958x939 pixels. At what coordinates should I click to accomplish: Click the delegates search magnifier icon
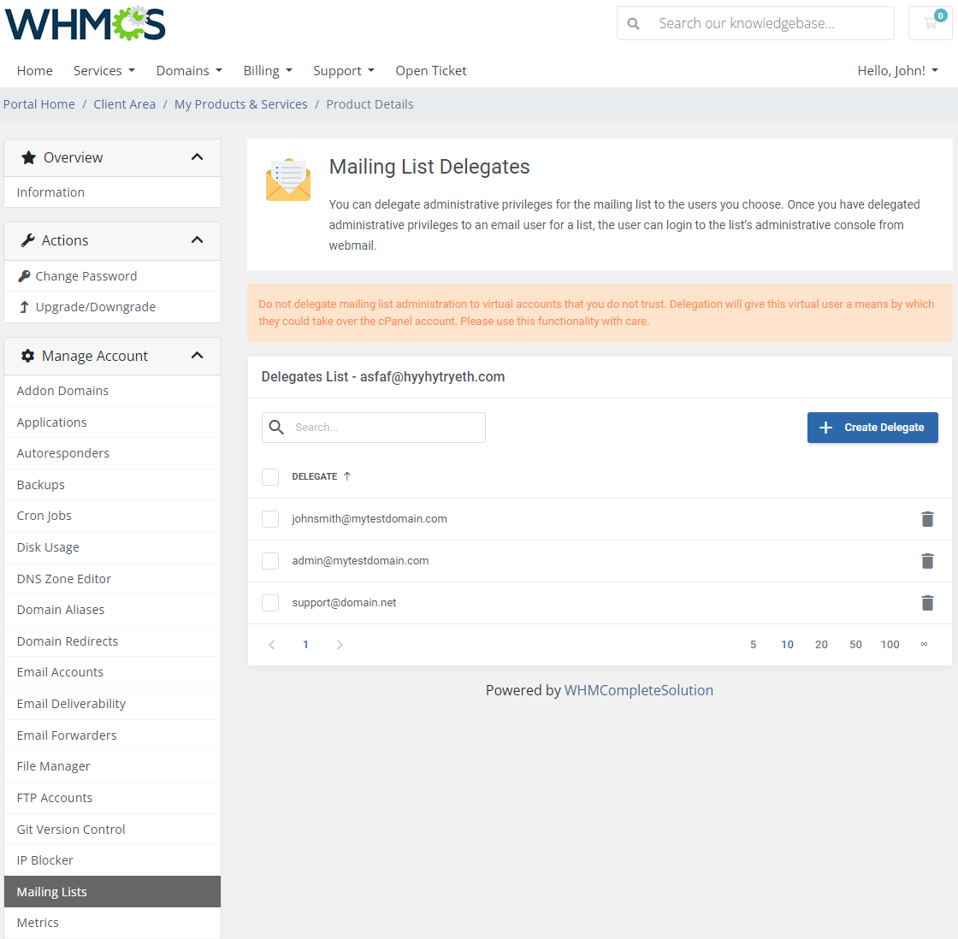click(276, 427)
